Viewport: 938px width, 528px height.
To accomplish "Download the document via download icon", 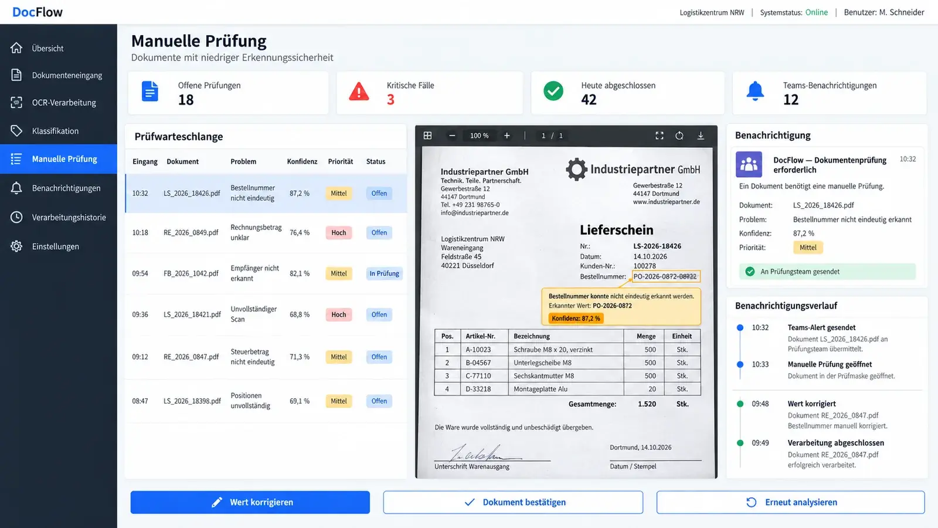I will click(x=701, y=136).
